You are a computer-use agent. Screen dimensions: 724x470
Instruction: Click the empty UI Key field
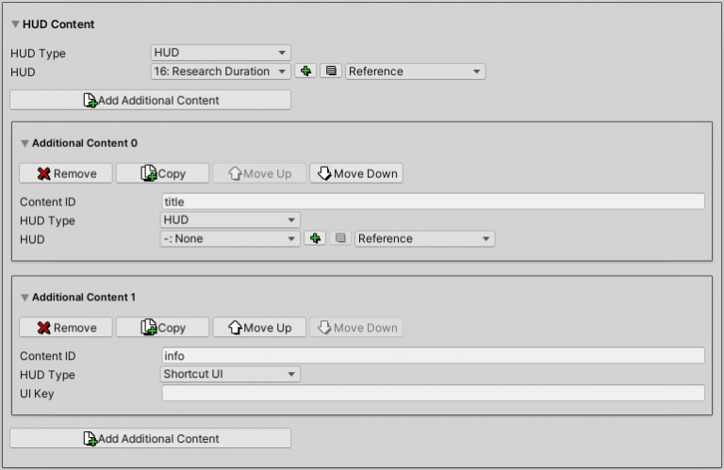(x=433, y=394)
